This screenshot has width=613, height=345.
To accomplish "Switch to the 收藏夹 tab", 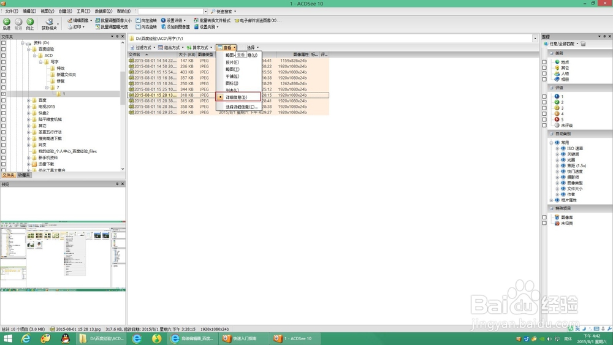I will 24,175.
